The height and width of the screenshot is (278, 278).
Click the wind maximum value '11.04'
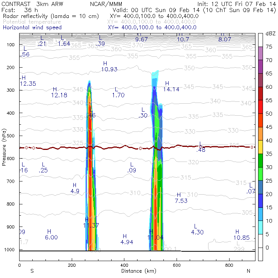(x=155, y=237)
